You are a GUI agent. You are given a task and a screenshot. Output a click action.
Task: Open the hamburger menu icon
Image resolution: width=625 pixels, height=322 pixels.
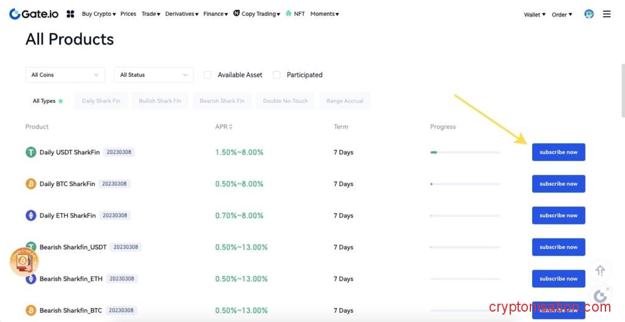(607, 14)
